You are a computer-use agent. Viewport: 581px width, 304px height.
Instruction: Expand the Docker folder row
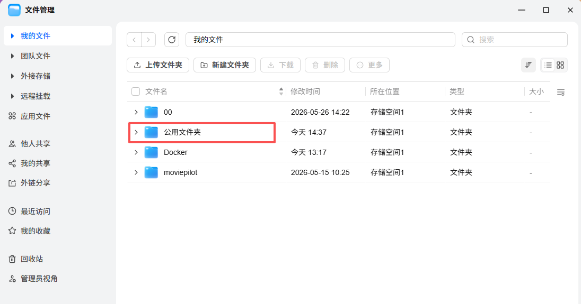tap(136, 152)
